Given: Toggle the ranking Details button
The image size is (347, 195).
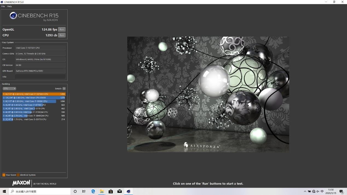Looking at the screenshot, I should tap(64, 88).
